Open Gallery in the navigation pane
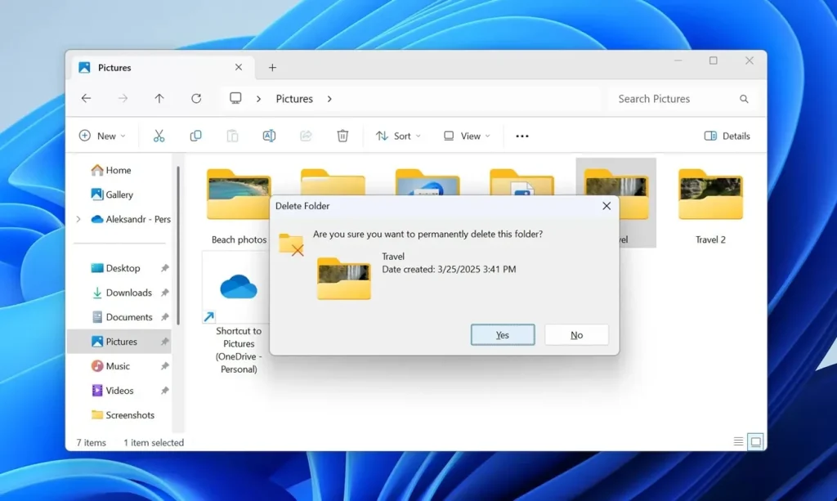 [x=112, y=195]
